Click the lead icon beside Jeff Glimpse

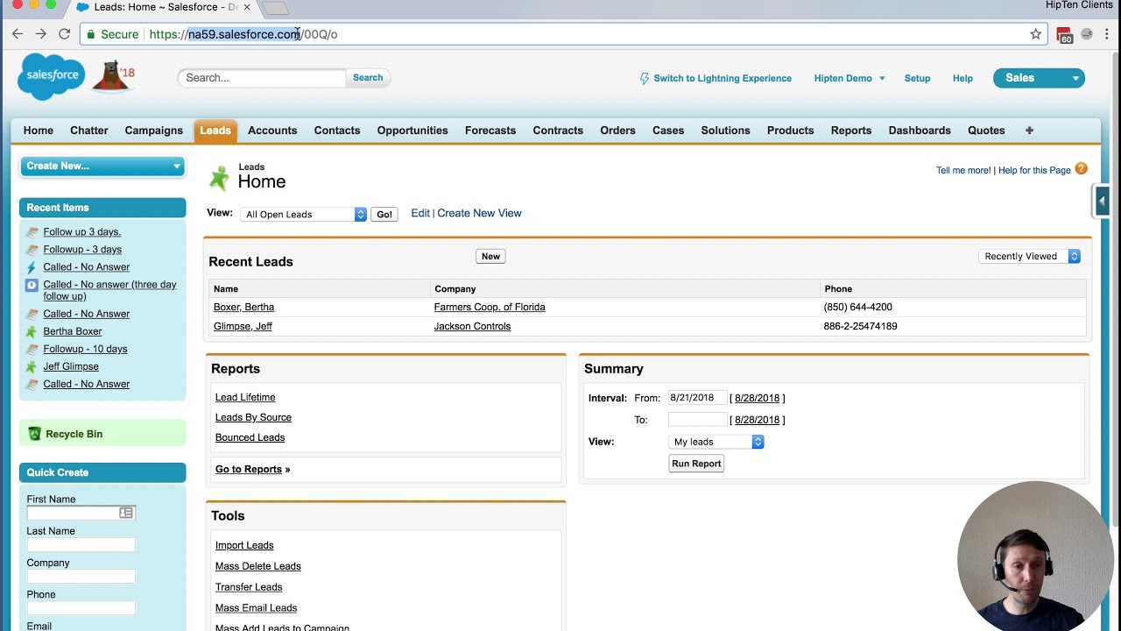pos(32,366)
